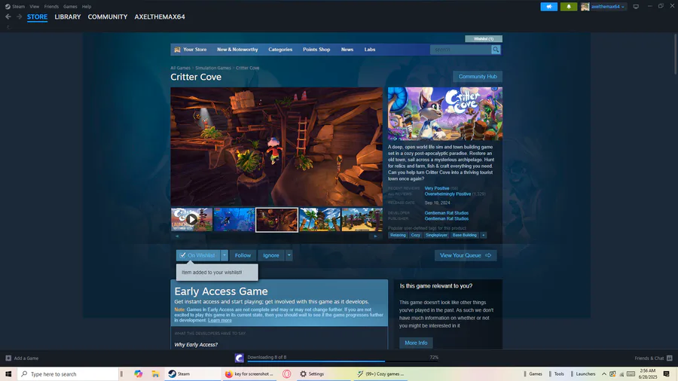
Task: Click the thumbnail strip right arrow
Action: click(375, 236)
